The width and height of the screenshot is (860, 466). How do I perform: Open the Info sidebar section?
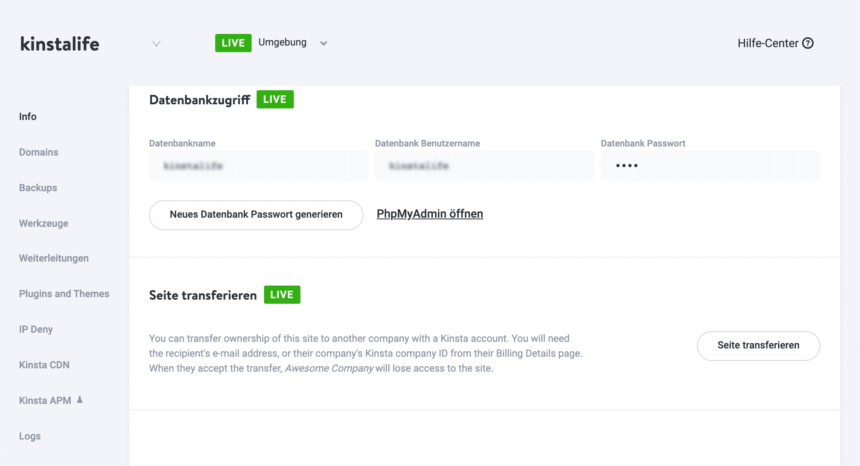(x=28, y=117)
